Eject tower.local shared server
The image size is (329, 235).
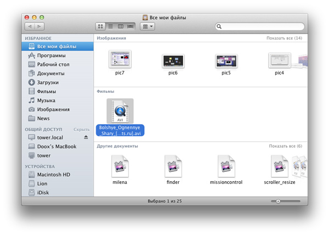pos(86,137)
